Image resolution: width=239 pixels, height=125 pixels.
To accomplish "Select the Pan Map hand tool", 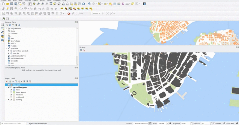I will tap(30, 4).
